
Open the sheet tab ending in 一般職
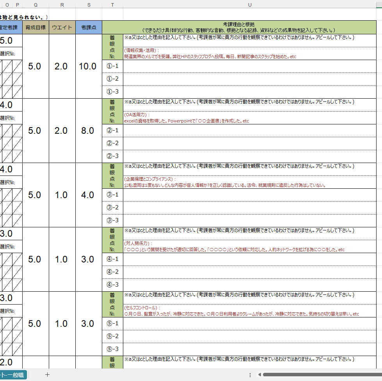click(x=13, y=375)
